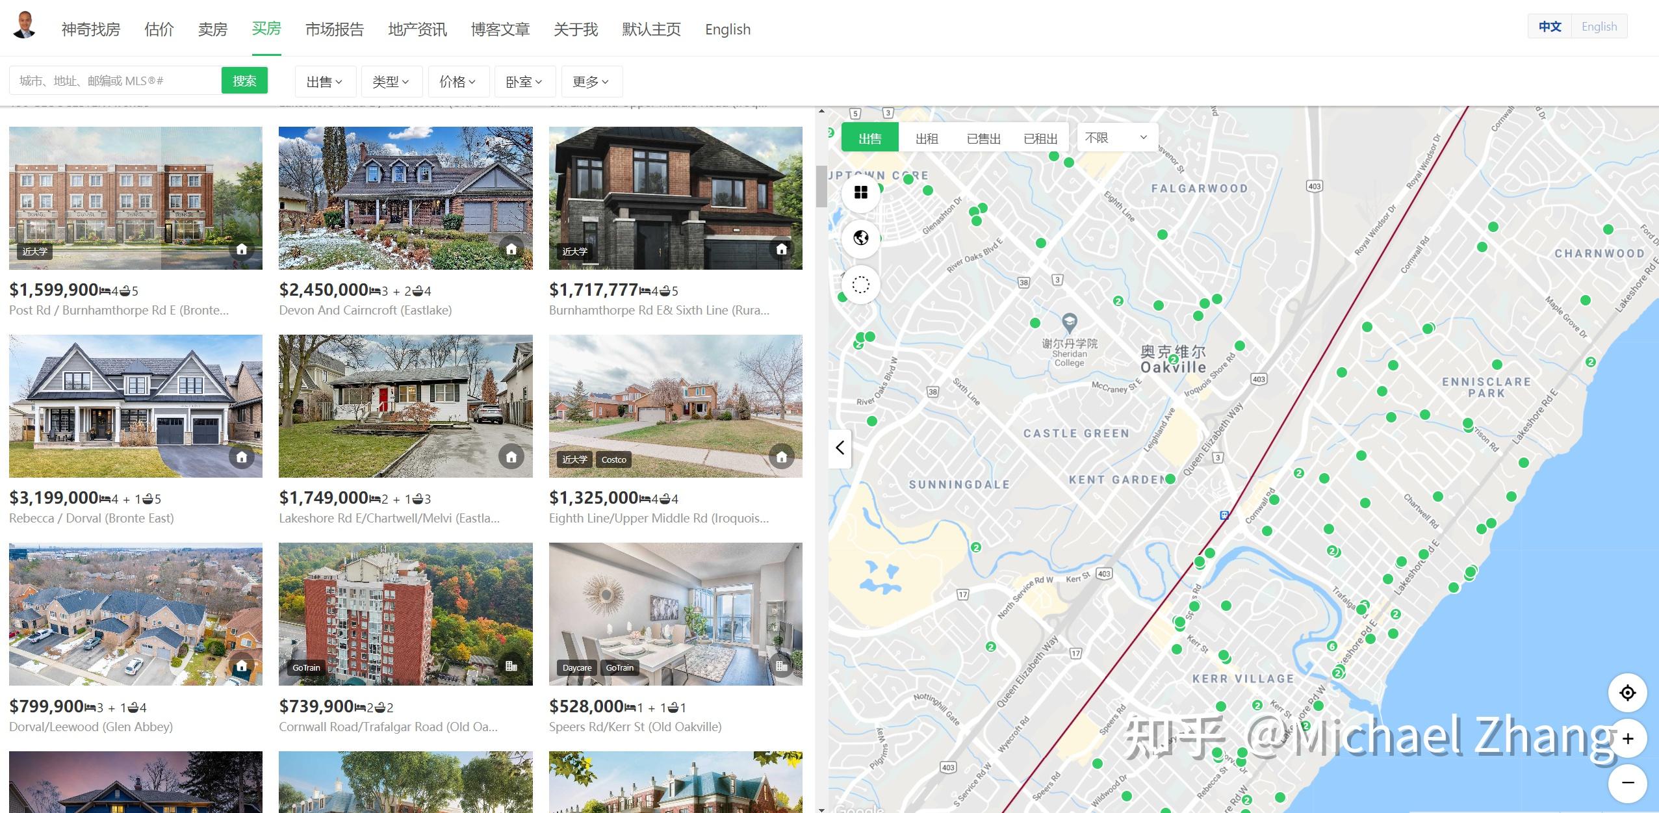Activate the draw-area circle tool on map
1659x813 pixels.
[860, 284]
